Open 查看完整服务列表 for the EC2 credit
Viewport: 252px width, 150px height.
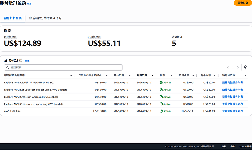(x=232, y=83)
